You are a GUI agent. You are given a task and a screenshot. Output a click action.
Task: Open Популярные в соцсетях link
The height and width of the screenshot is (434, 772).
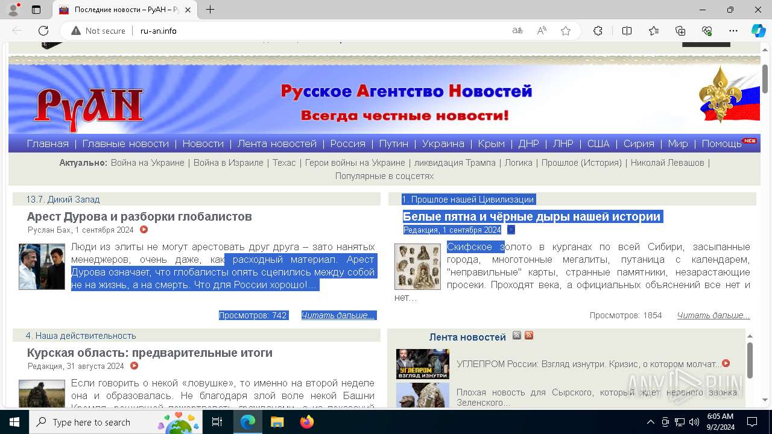click(385, 176)
